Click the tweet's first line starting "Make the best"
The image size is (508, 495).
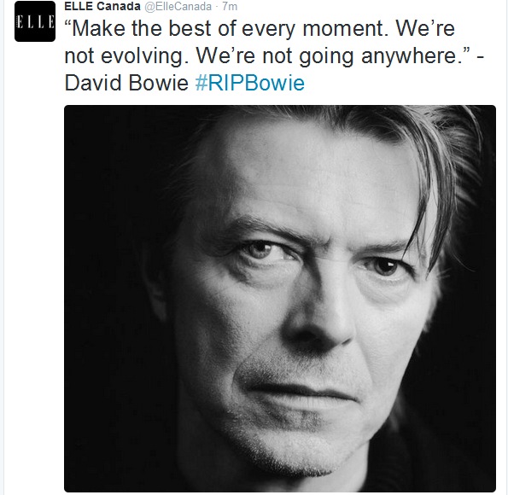[x=260, y=28]
